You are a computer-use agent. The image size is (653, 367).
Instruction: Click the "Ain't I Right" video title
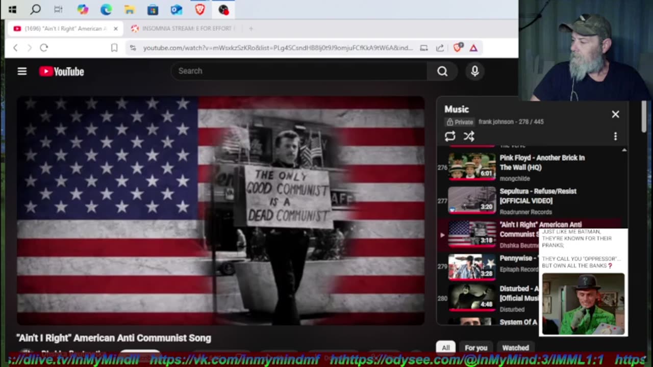[113, 338]
